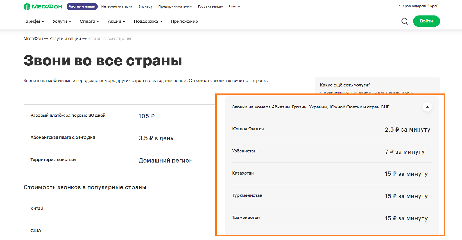Click the Таджикистан row

(x=332, y=218)
